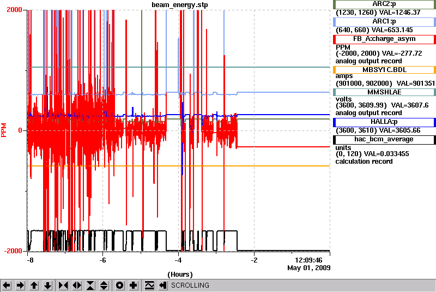Click the 'amps' unit label
The image size is (436, 292).
tap(344, 76)
